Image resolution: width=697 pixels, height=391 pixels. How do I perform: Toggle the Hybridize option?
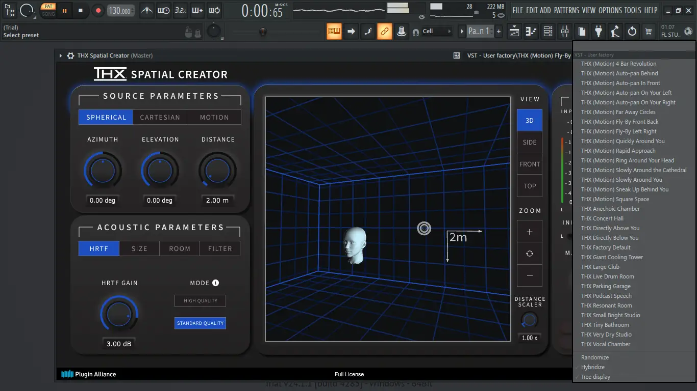592,367
